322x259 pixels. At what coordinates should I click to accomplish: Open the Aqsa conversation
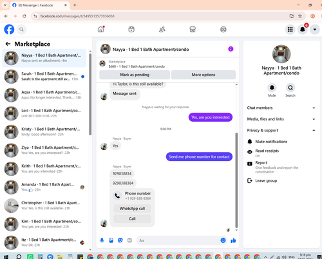coord(44,95)
